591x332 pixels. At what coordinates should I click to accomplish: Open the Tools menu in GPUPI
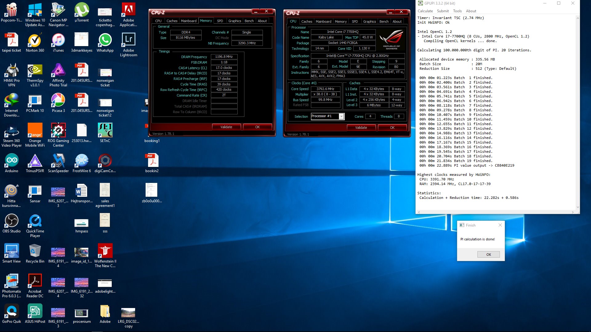[457, 11]
